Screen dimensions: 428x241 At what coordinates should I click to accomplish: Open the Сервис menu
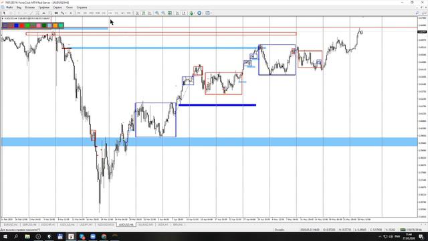point(58,7)
